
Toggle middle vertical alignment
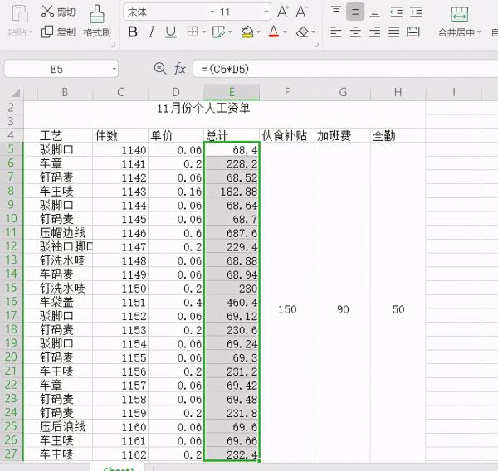coord(355,12)
